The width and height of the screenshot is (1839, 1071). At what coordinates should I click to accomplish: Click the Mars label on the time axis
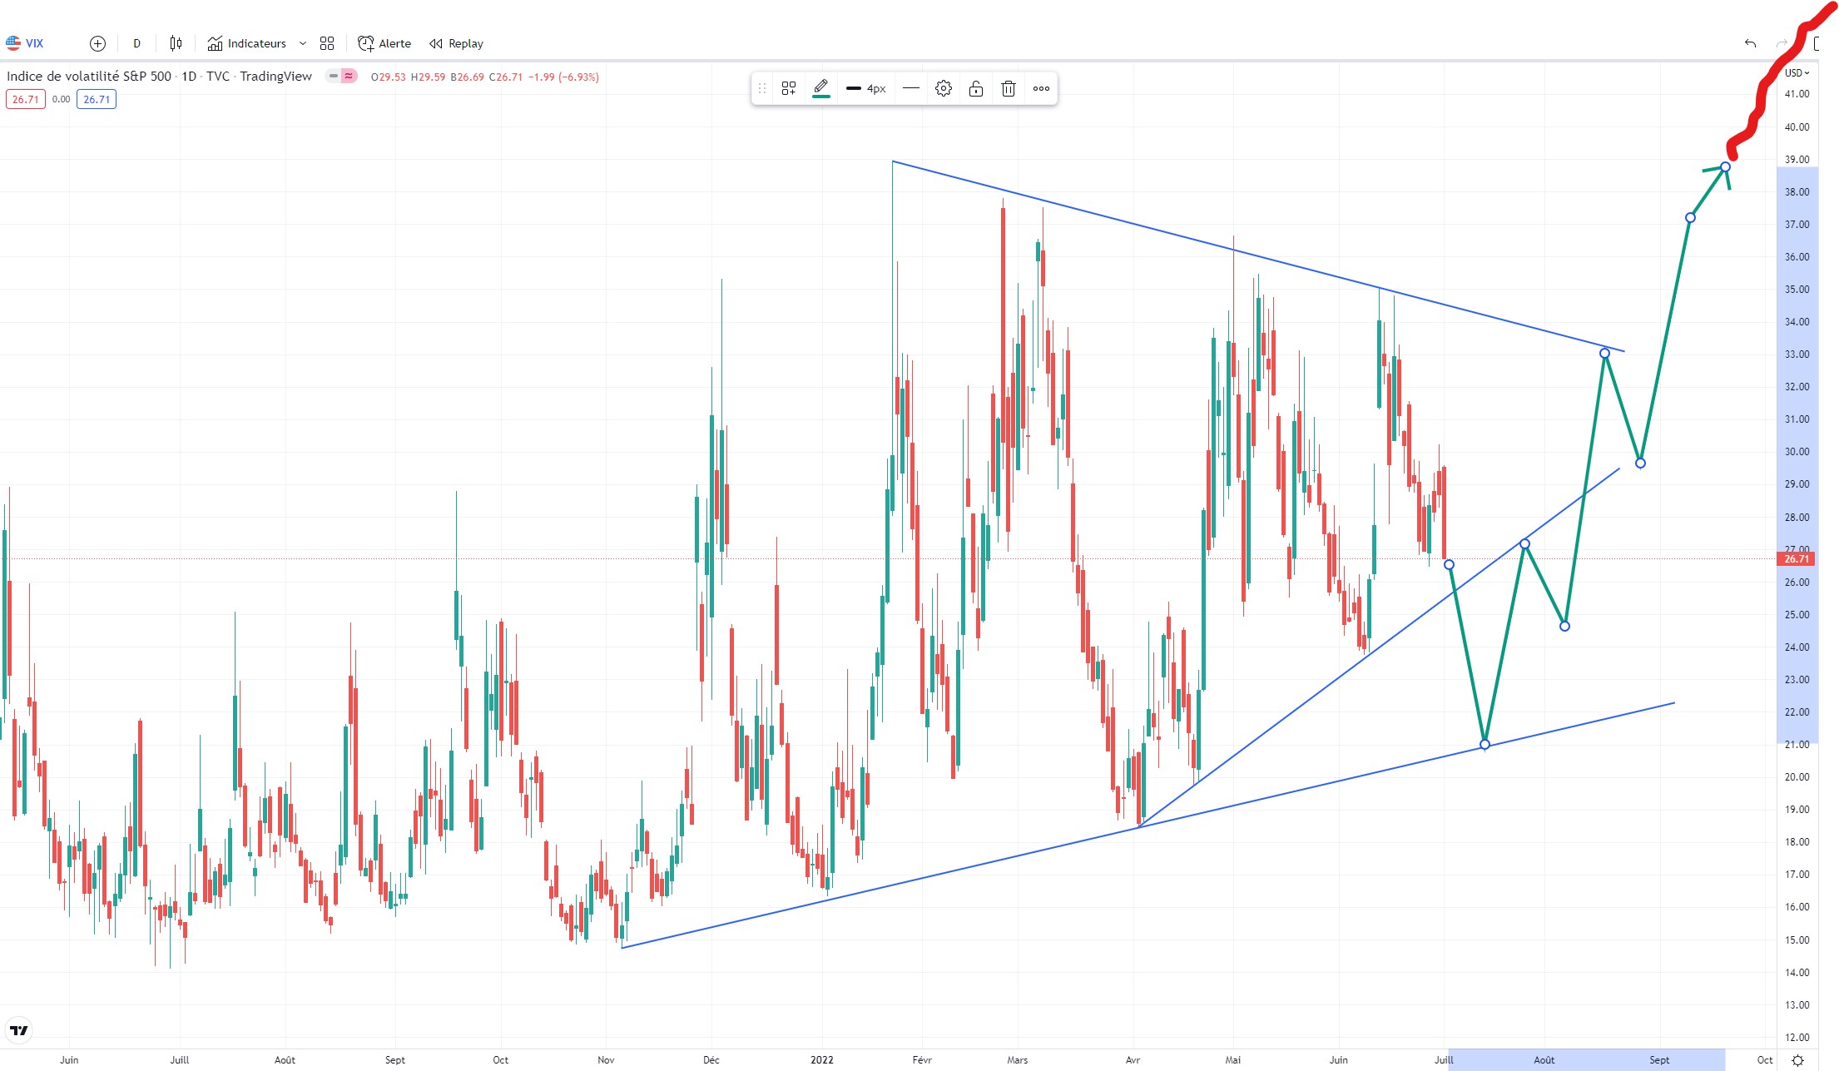coord(1018,1059)
